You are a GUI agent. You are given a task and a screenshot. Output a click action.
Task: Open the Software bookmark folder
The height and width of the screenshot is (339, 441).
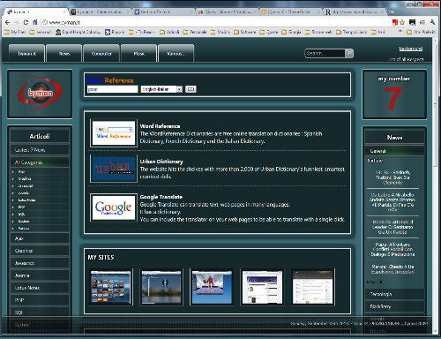245,32
